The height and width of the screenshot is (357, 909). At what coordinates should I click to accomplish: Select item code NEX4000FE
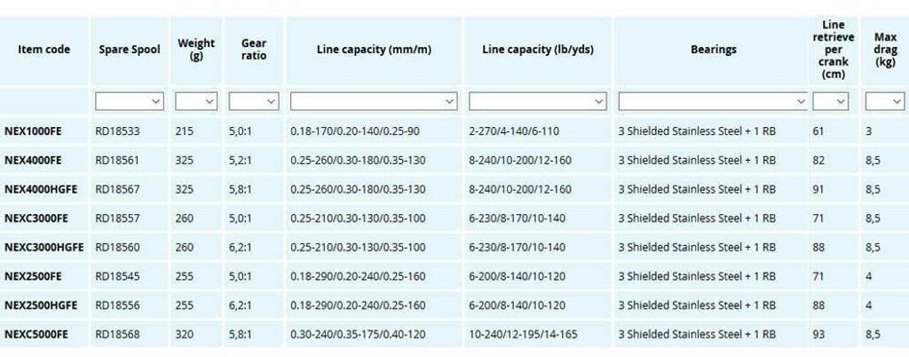pos(33,161)
